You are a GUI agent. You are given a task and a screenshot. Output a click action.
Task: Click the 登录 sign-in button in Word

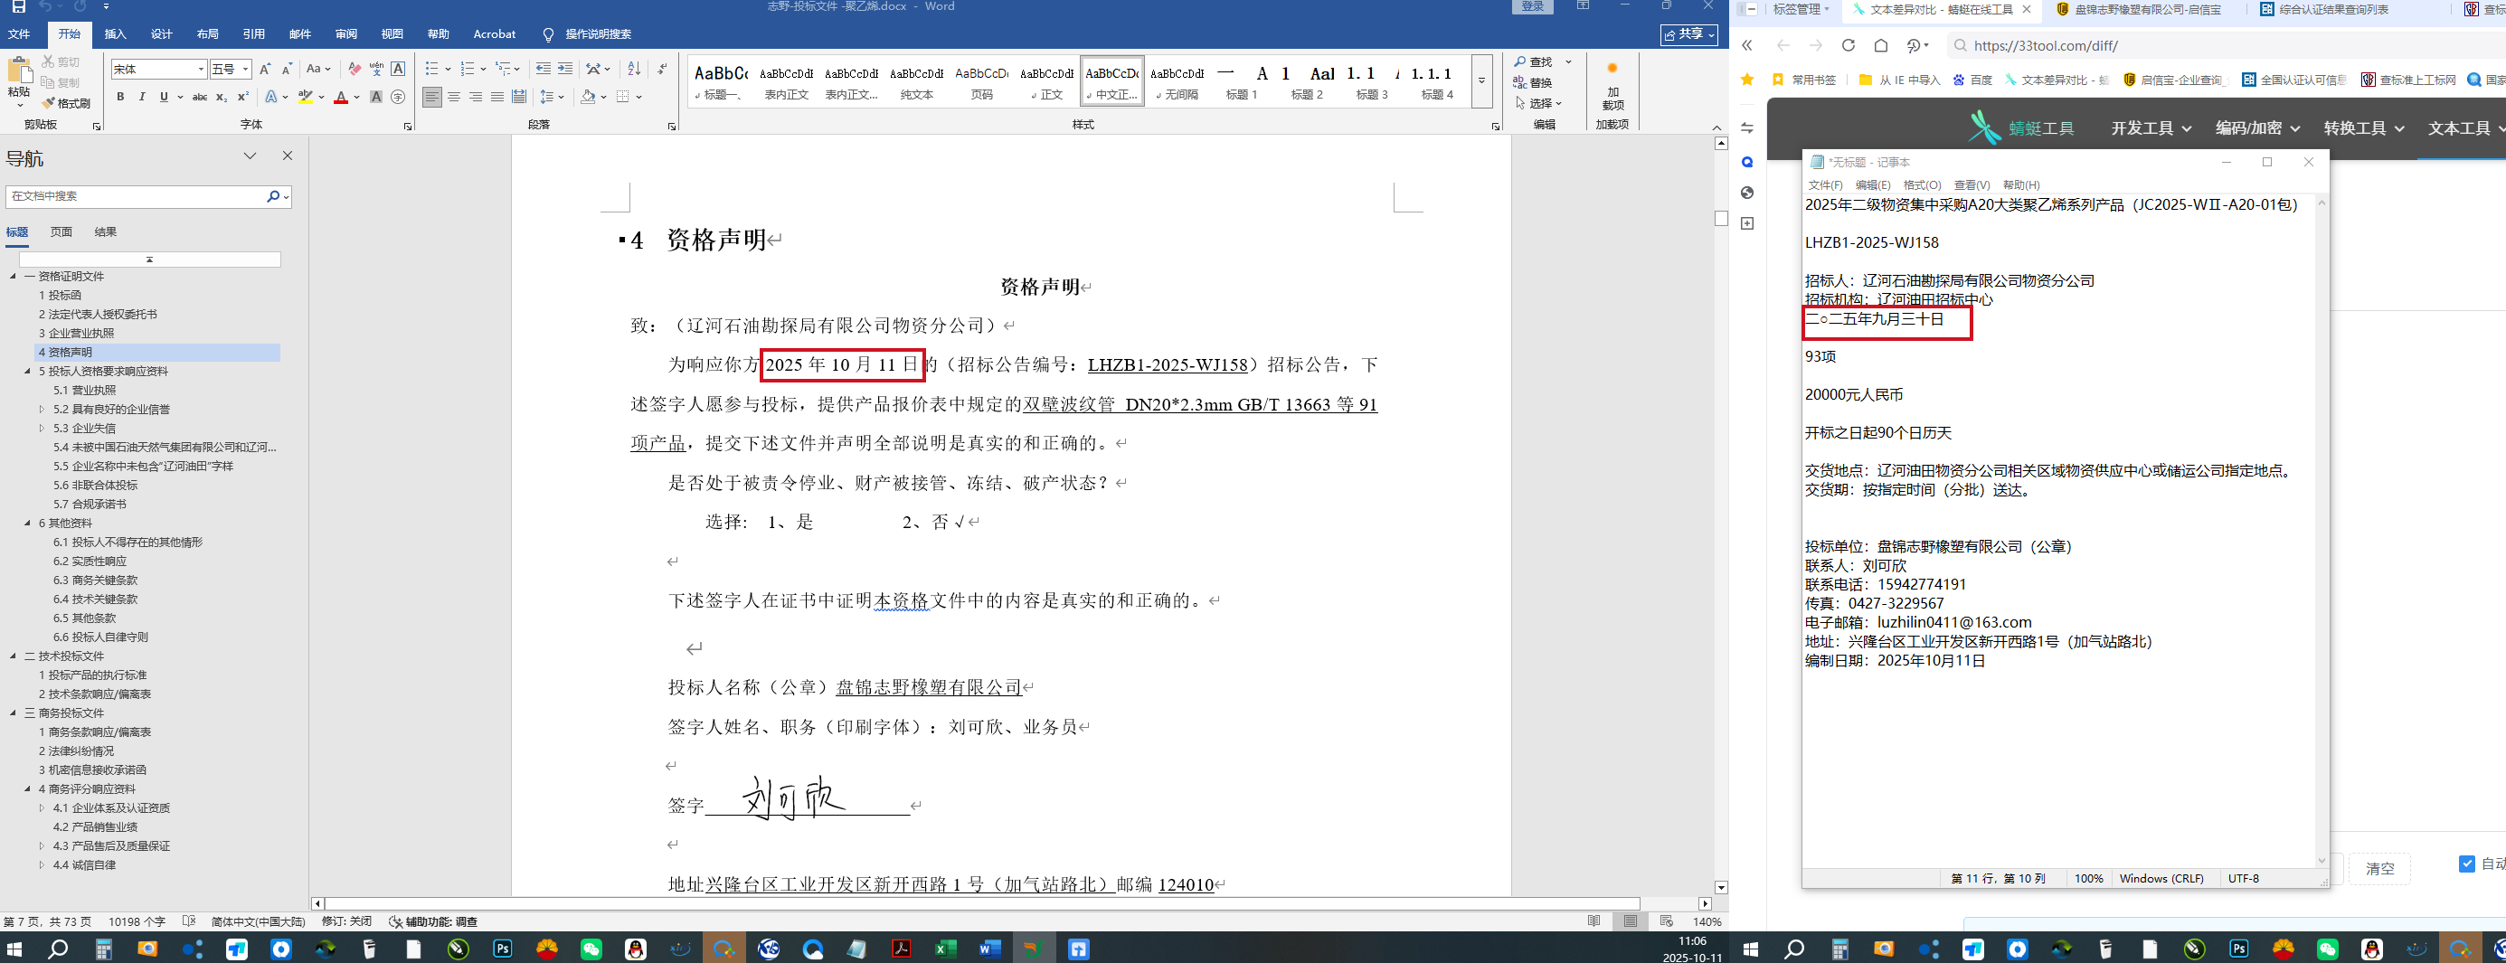(1533, 7)
